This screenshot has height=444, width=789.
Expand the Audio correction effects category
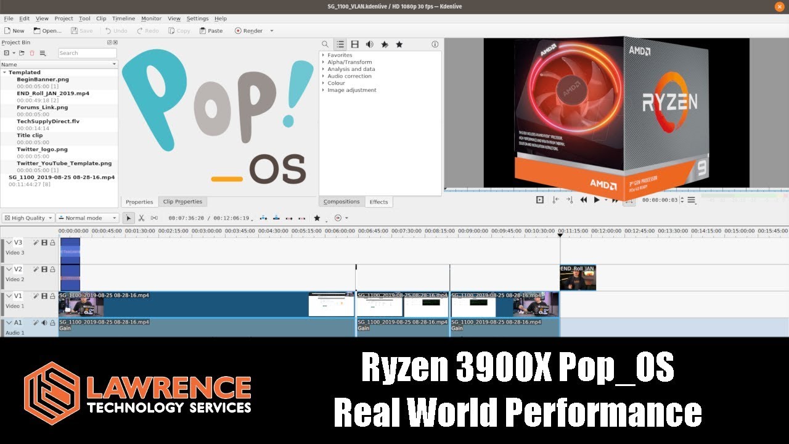323,76
